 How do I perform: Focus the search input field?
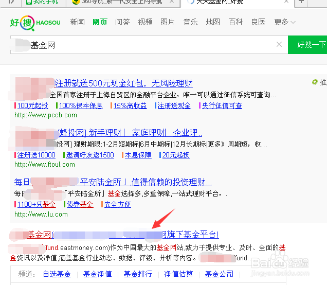pos(149,45)
